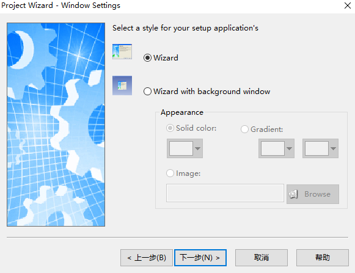355x273 pixels.
Task: Open the Solid color dropdown arrow
Action: [x=197, y=148]
